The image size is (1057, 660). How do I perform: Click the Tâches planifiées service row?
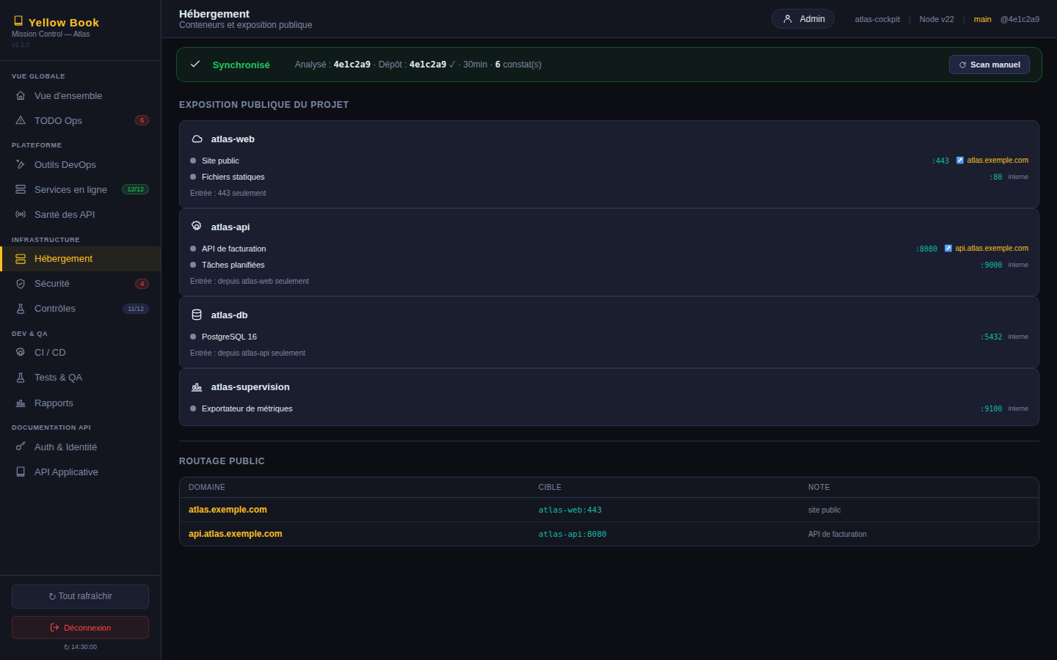click(x=609, y=265)
